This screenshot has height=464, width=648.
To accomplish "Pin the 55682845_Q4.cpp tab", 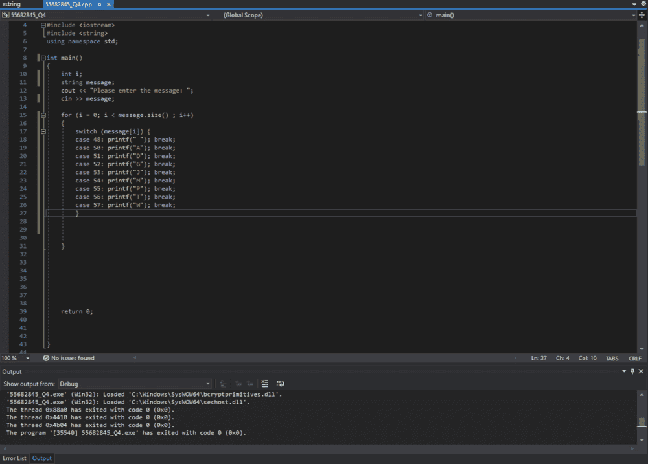I will point(98,5).
